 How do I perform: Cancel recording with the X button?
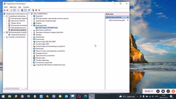[x=168, y=91]
